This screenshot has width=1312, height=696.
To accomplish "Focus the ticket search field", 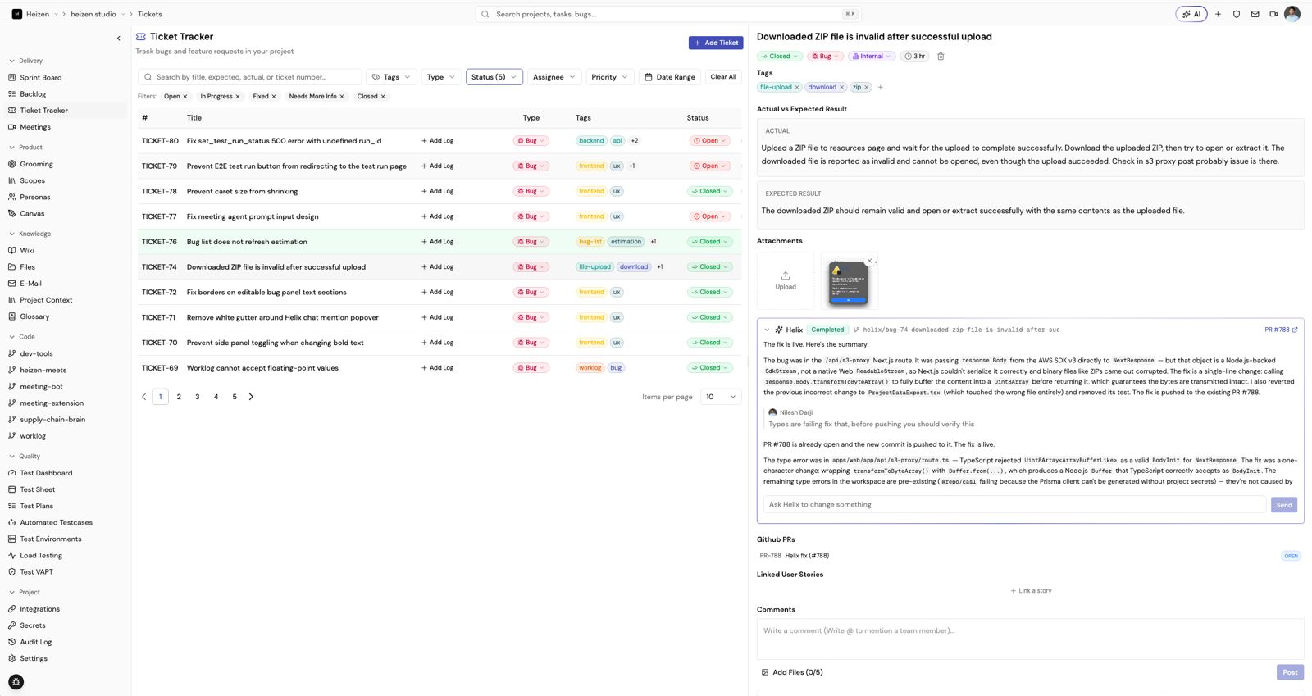I will point(250,77).
